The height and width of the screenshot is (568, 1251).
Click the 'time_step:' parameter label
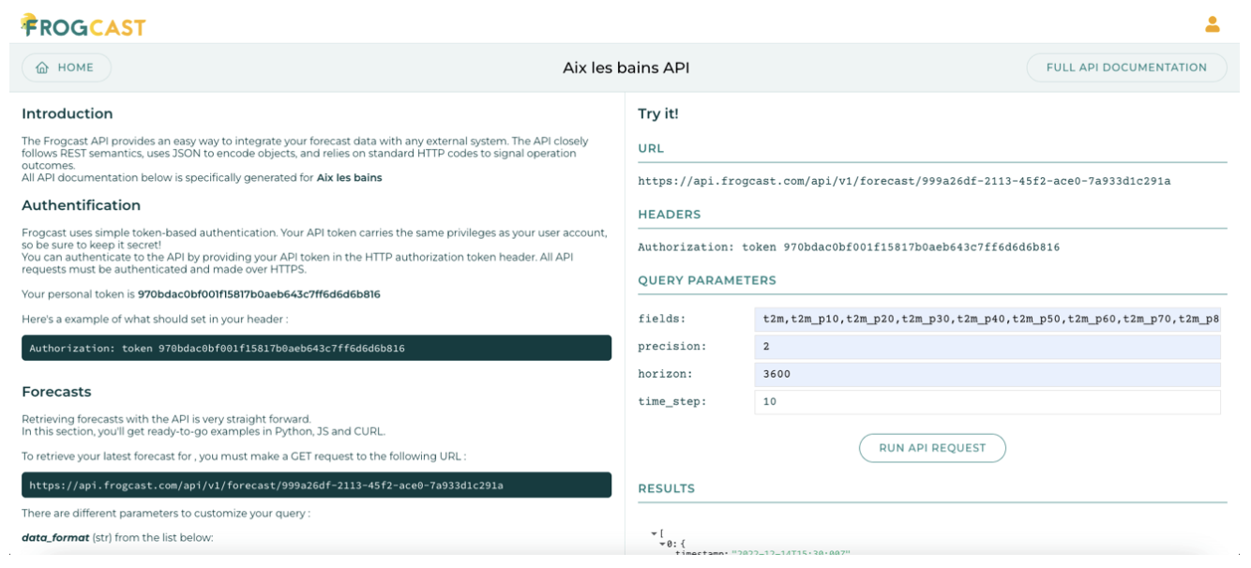(671, 401)
